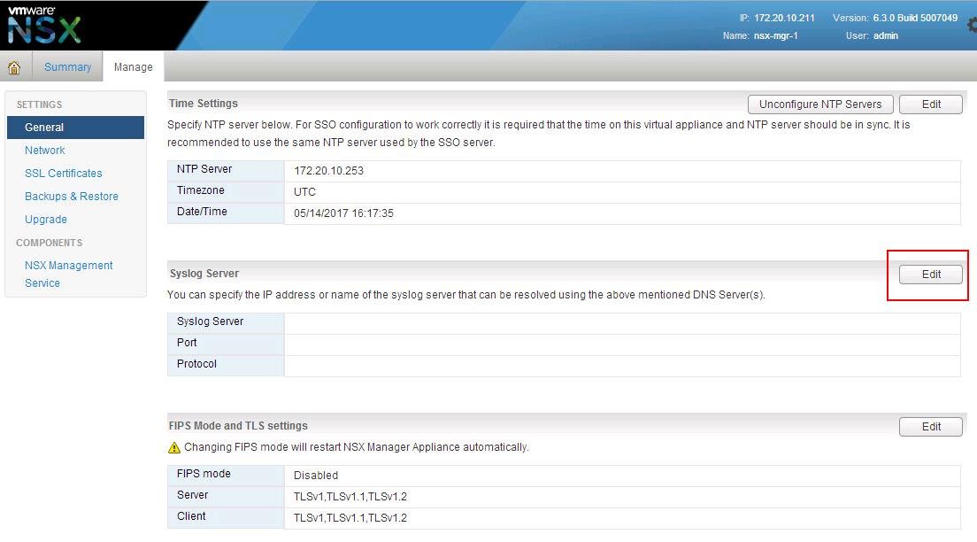Edit the Time Settings
977x542 pixels.
931,105
